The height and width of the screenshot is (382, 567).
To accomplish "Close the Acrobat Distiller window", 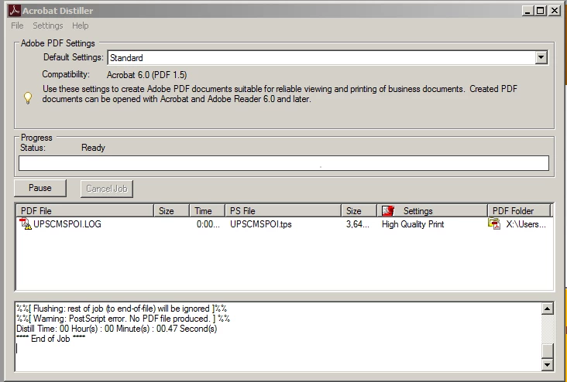I will pos(554,11).
